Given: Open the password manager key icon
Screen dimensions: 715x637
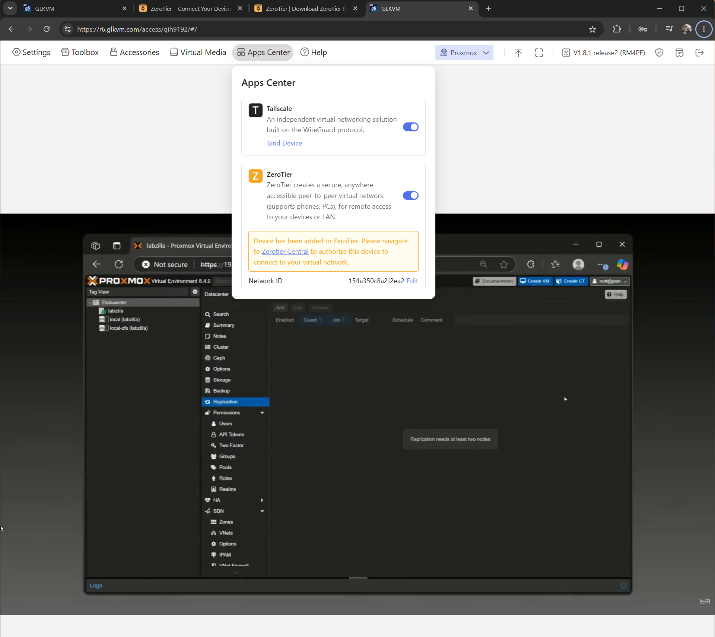Looking at the screenshot, I should (x=643, y=29).
